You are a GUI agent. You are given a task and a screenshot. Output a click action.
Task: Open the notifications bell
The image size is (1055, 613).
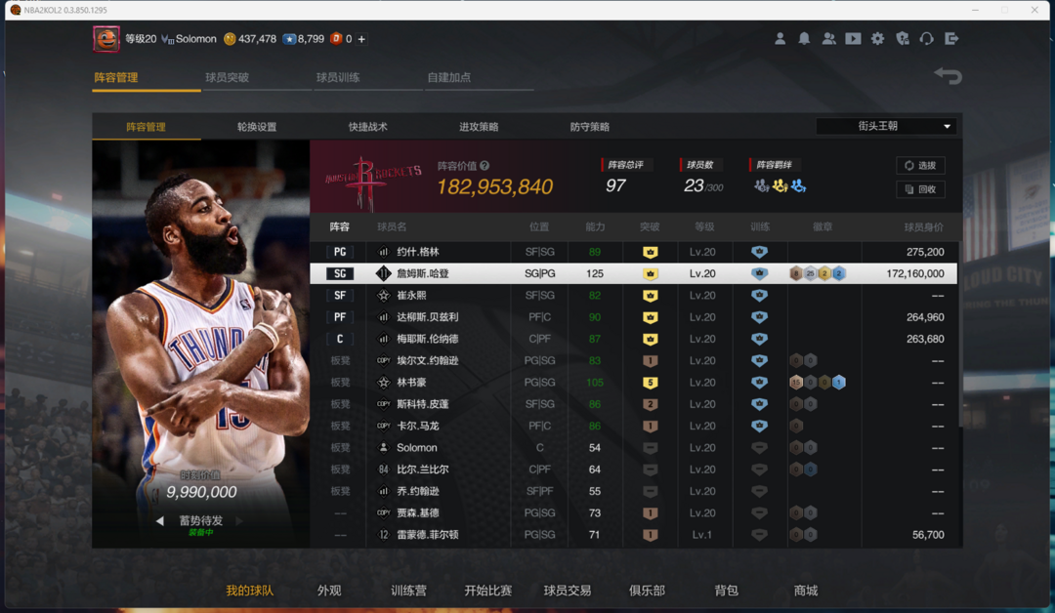[804, 39]
